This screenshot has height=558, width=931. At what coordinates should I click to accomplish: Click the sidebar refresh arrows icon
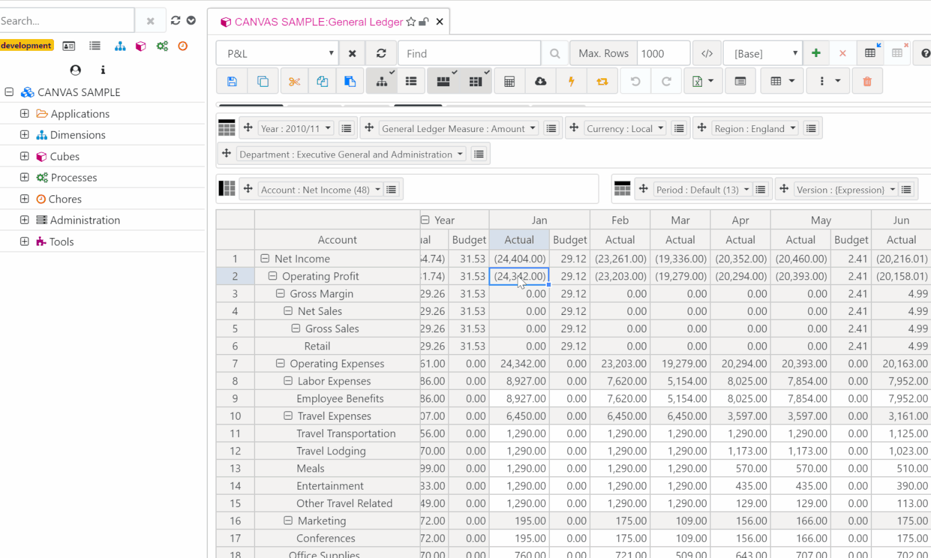(176, 20)
